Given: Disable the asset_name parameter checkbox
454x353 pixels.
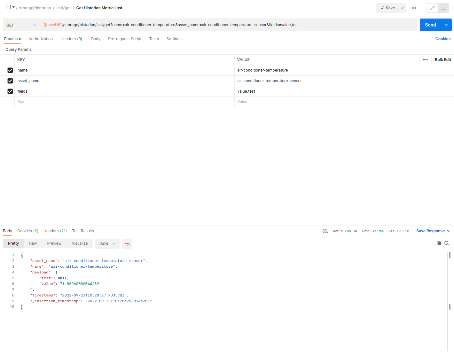Looking at the screenshot, I should point(10,81).
